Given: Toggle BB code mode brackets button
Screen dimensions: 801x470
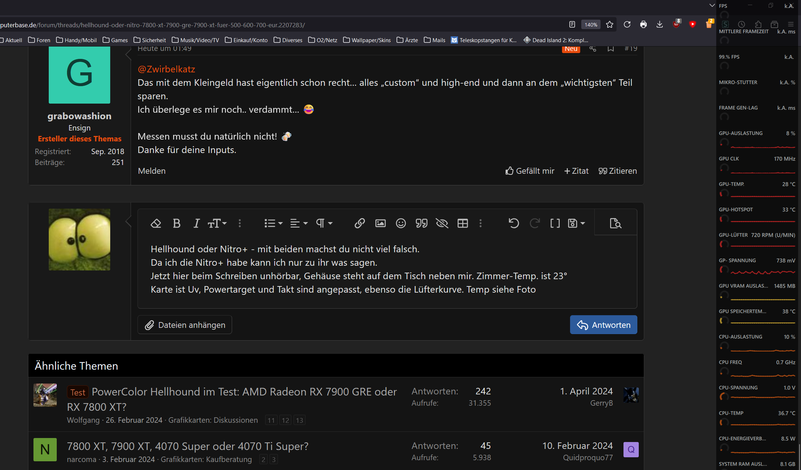Looking at the screenshot, I should (x=555, y=223).
